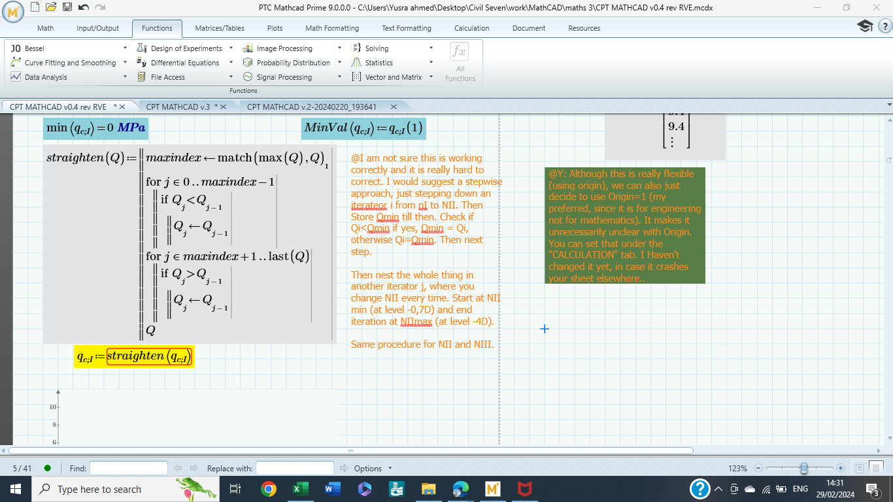Click the zoom-in plus button

pyautogui.click(x=841, y=468)
